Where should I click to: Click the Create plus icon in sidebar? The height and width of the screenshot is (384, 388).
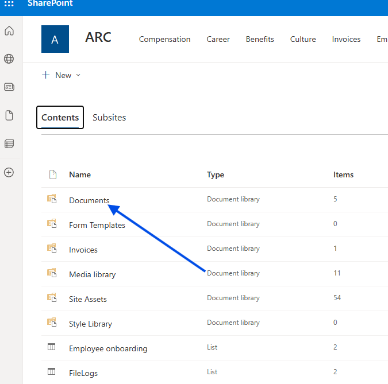(9, 172)
